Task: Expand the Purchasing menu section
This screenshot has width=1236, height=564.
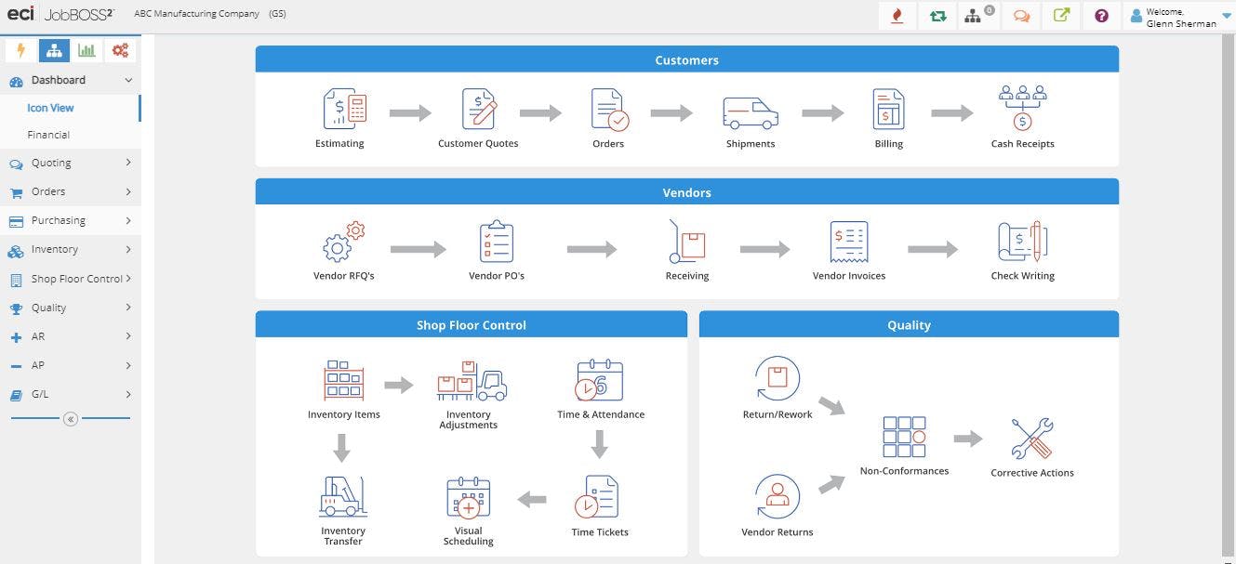Action: [71, 220]
